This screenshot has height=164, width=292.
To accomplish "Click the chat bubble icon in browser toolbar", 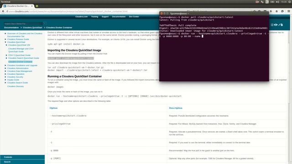I will click(x=282, y=11).
